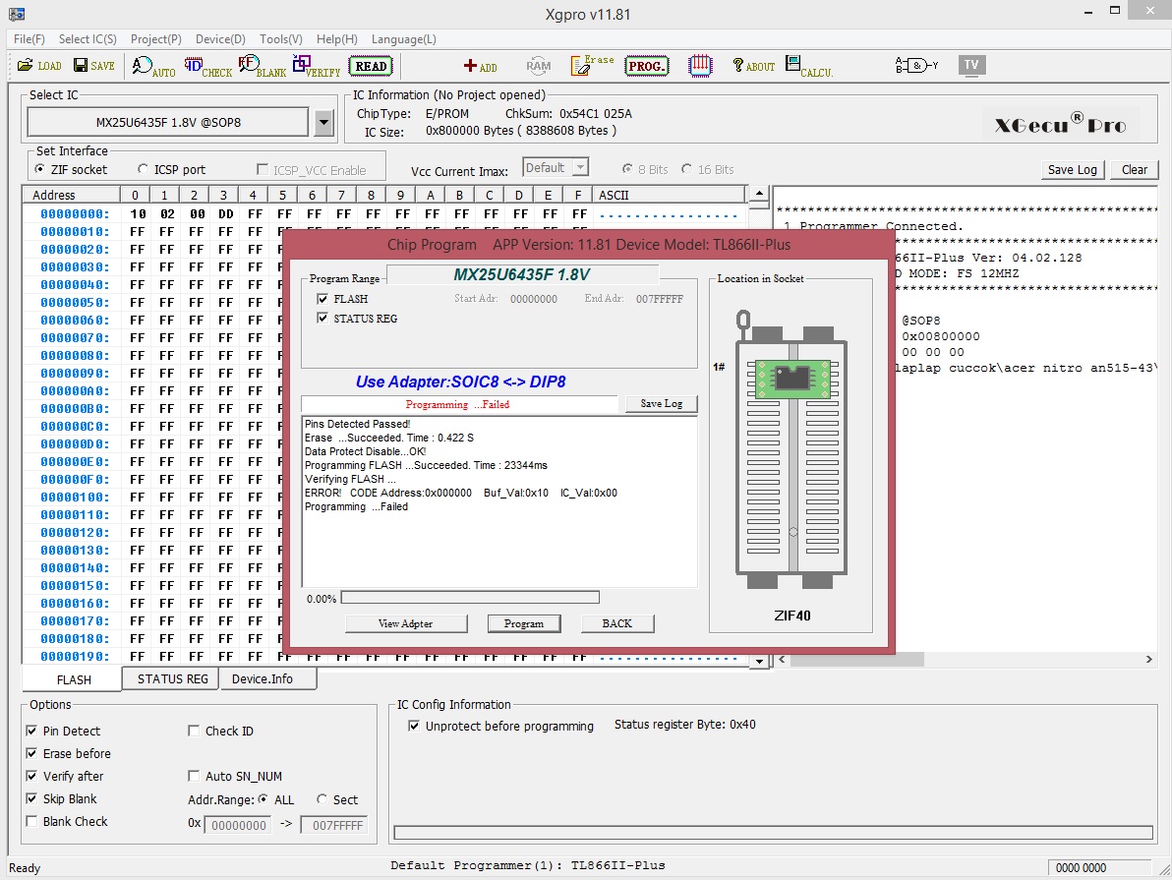Screen dimensions: 1172x880
Task: Open the Device(D) menu
Action: [x=220, y=39]
